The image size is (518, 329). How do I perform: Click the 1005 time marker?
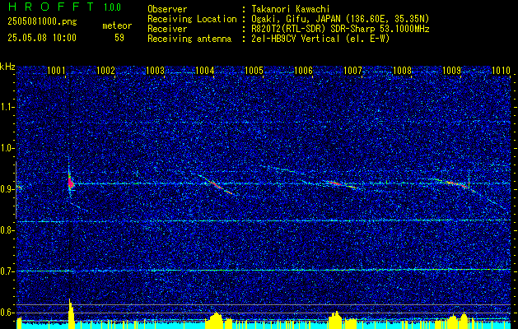(x=254, y=70)
